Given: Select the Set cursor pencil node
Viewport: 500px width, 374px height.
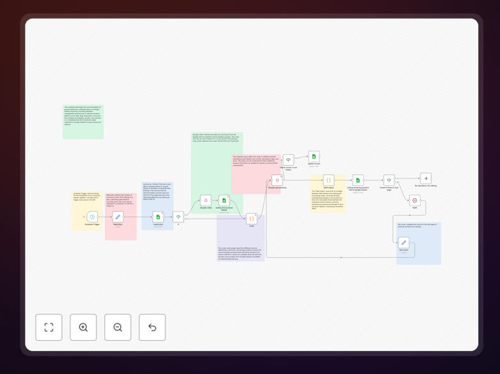Looking at the screenshot, I should [x=404, y=243].
